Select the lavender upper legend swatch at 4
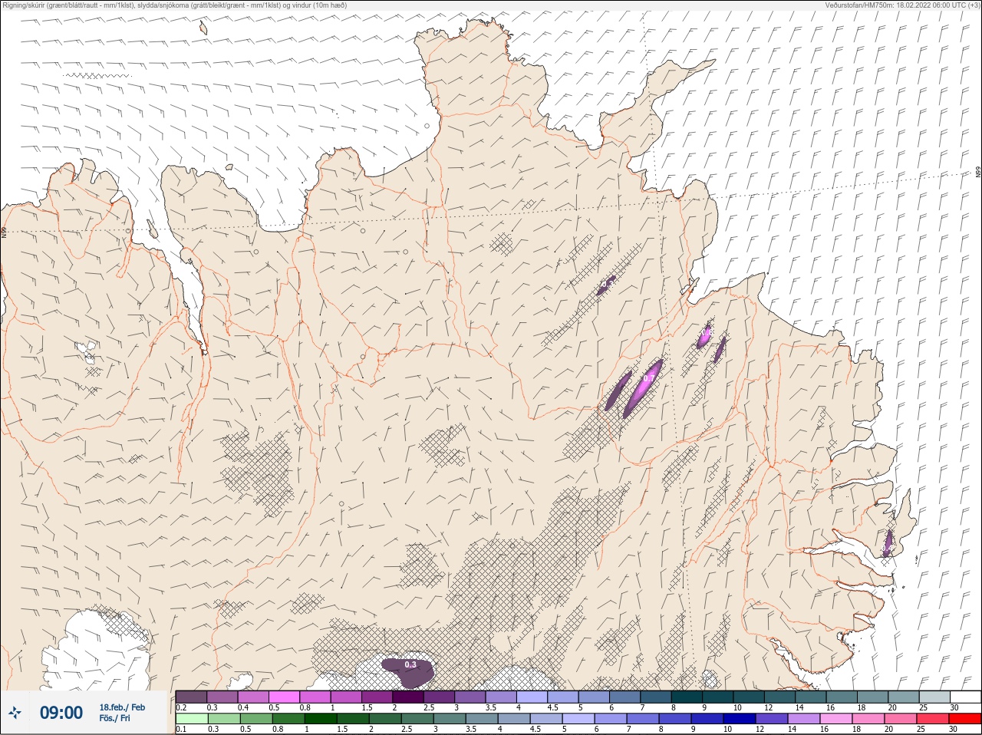This screenshot has width=982, height=735. (532, 697)
